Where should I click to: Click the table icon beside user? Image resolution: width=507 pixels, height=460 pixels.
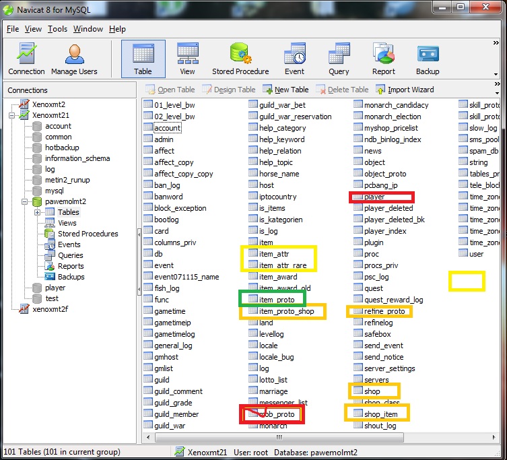point(463,253)
